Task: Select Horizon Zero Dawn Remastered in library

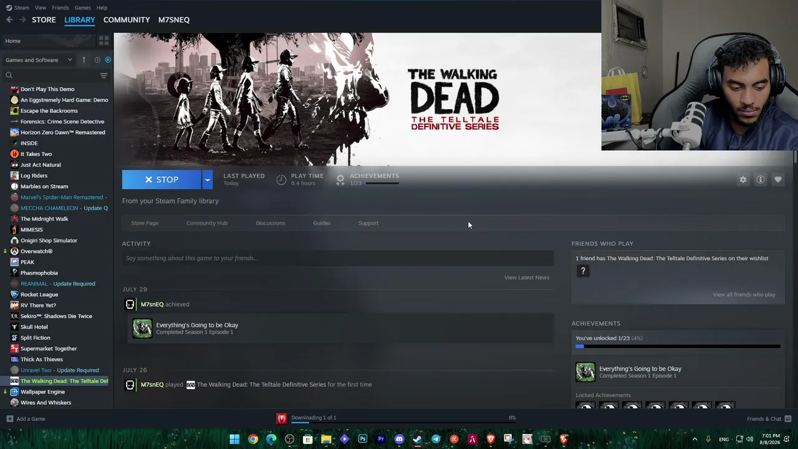Action: [62, 132]
